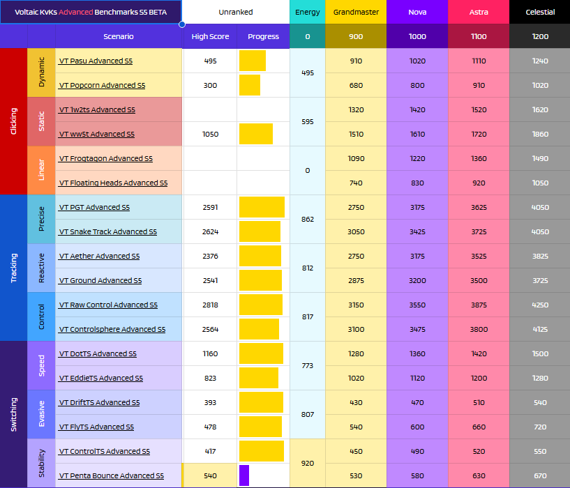570x488 pixels.
Task: Open the VT Ground Advanced S5 scenario
Action: pyautogui.click(x=98, y=280)
